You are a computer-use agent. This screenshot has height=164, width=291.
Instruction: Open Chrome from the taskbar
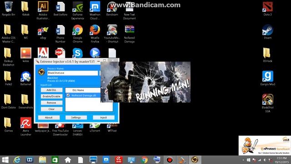coord(145,160)
